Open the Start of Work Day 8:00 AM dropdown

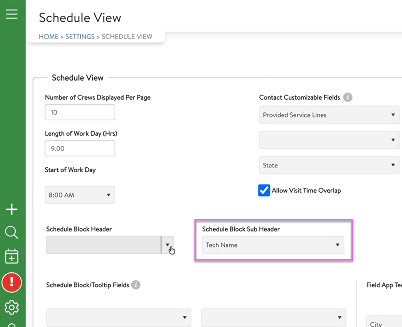click(x=80, y=195)
